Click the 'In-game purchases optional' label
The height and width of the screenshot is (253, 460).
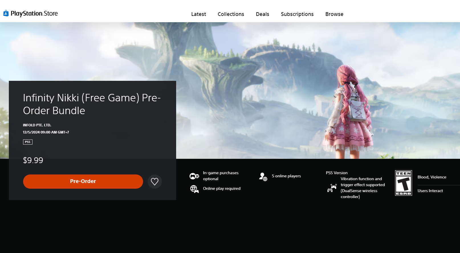coord(221,176)
